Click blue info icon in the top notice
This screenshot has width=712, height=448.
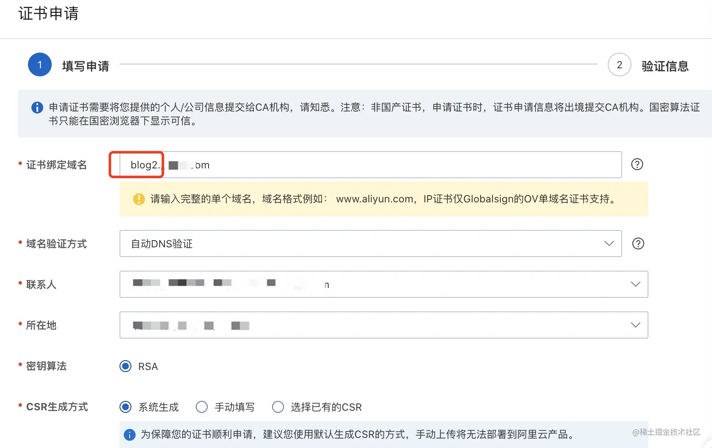tap(37, 108)
